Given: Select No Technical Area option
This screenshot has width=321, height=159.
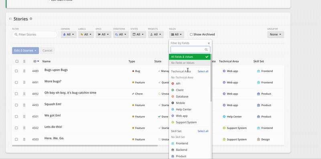Looking at the screenshot, I should (x=190, y=77).
